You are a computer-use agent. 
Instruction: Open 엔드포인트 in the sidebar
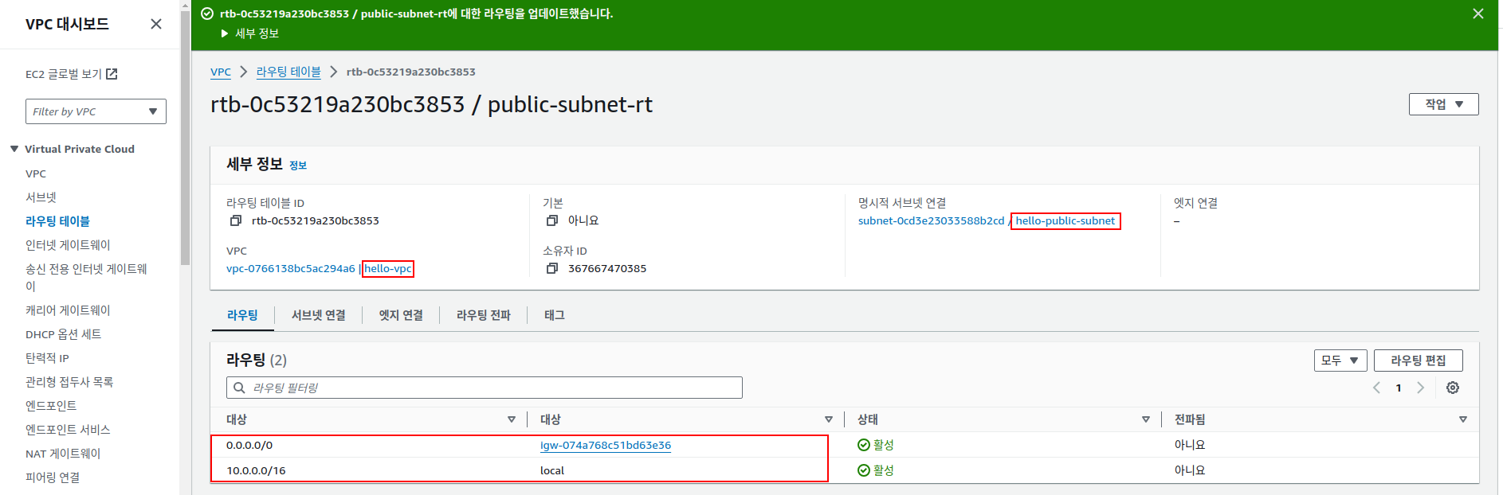click(51, 406)
